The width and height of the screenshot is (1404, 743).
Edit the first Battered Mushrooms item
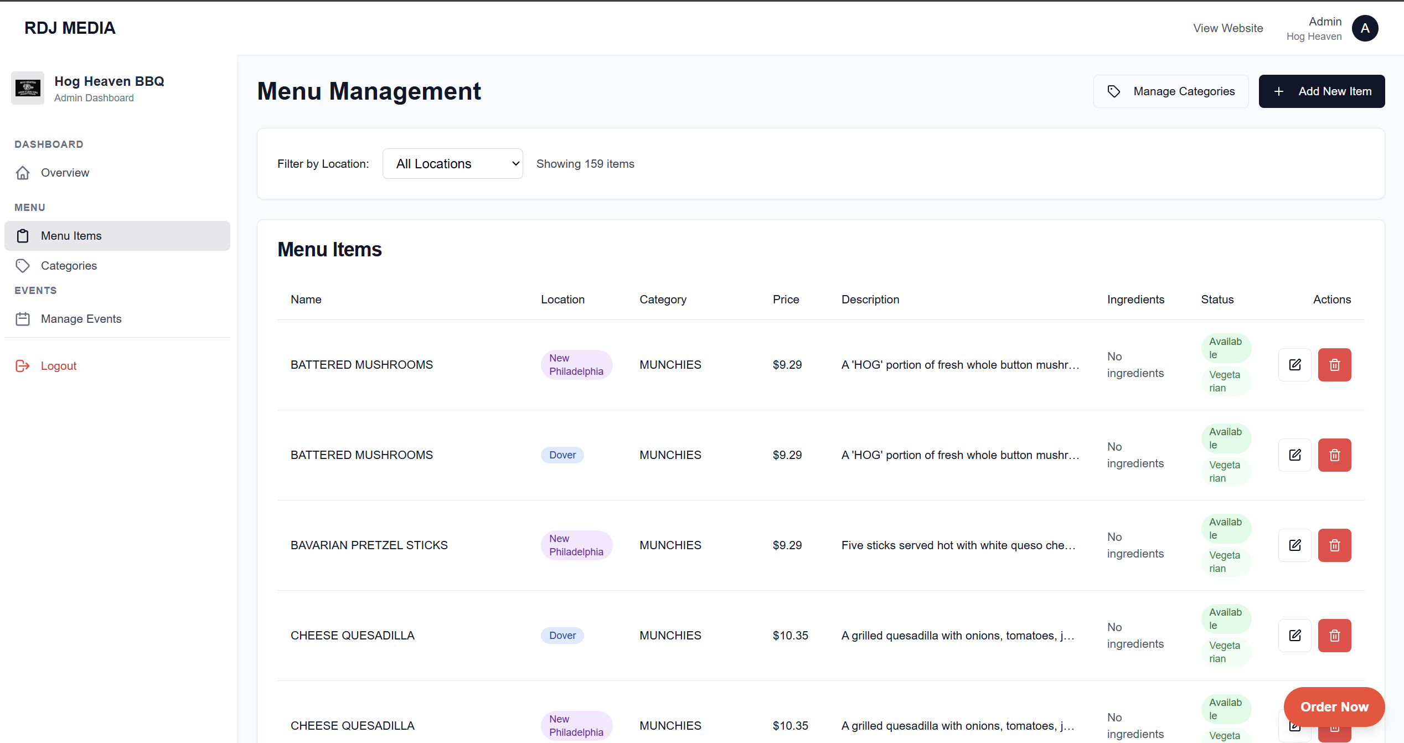[1294, 364]
